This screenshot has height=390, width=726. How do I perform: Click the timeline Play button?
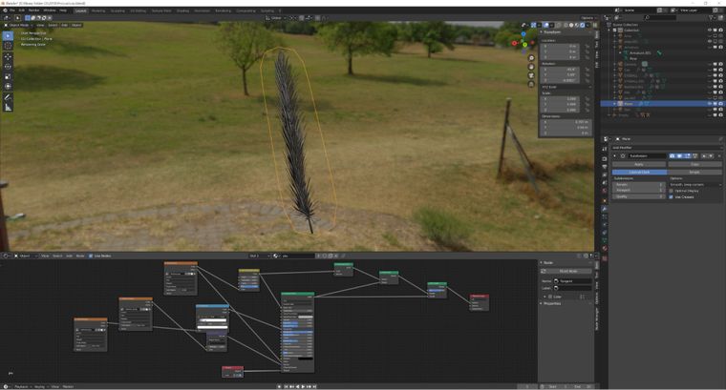click(x=303, y=386)
